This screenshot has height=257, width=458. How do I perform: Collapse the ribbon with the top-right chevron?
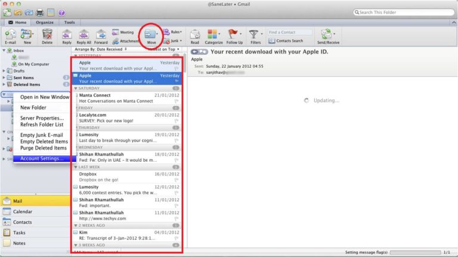click(x=454, y=23)
